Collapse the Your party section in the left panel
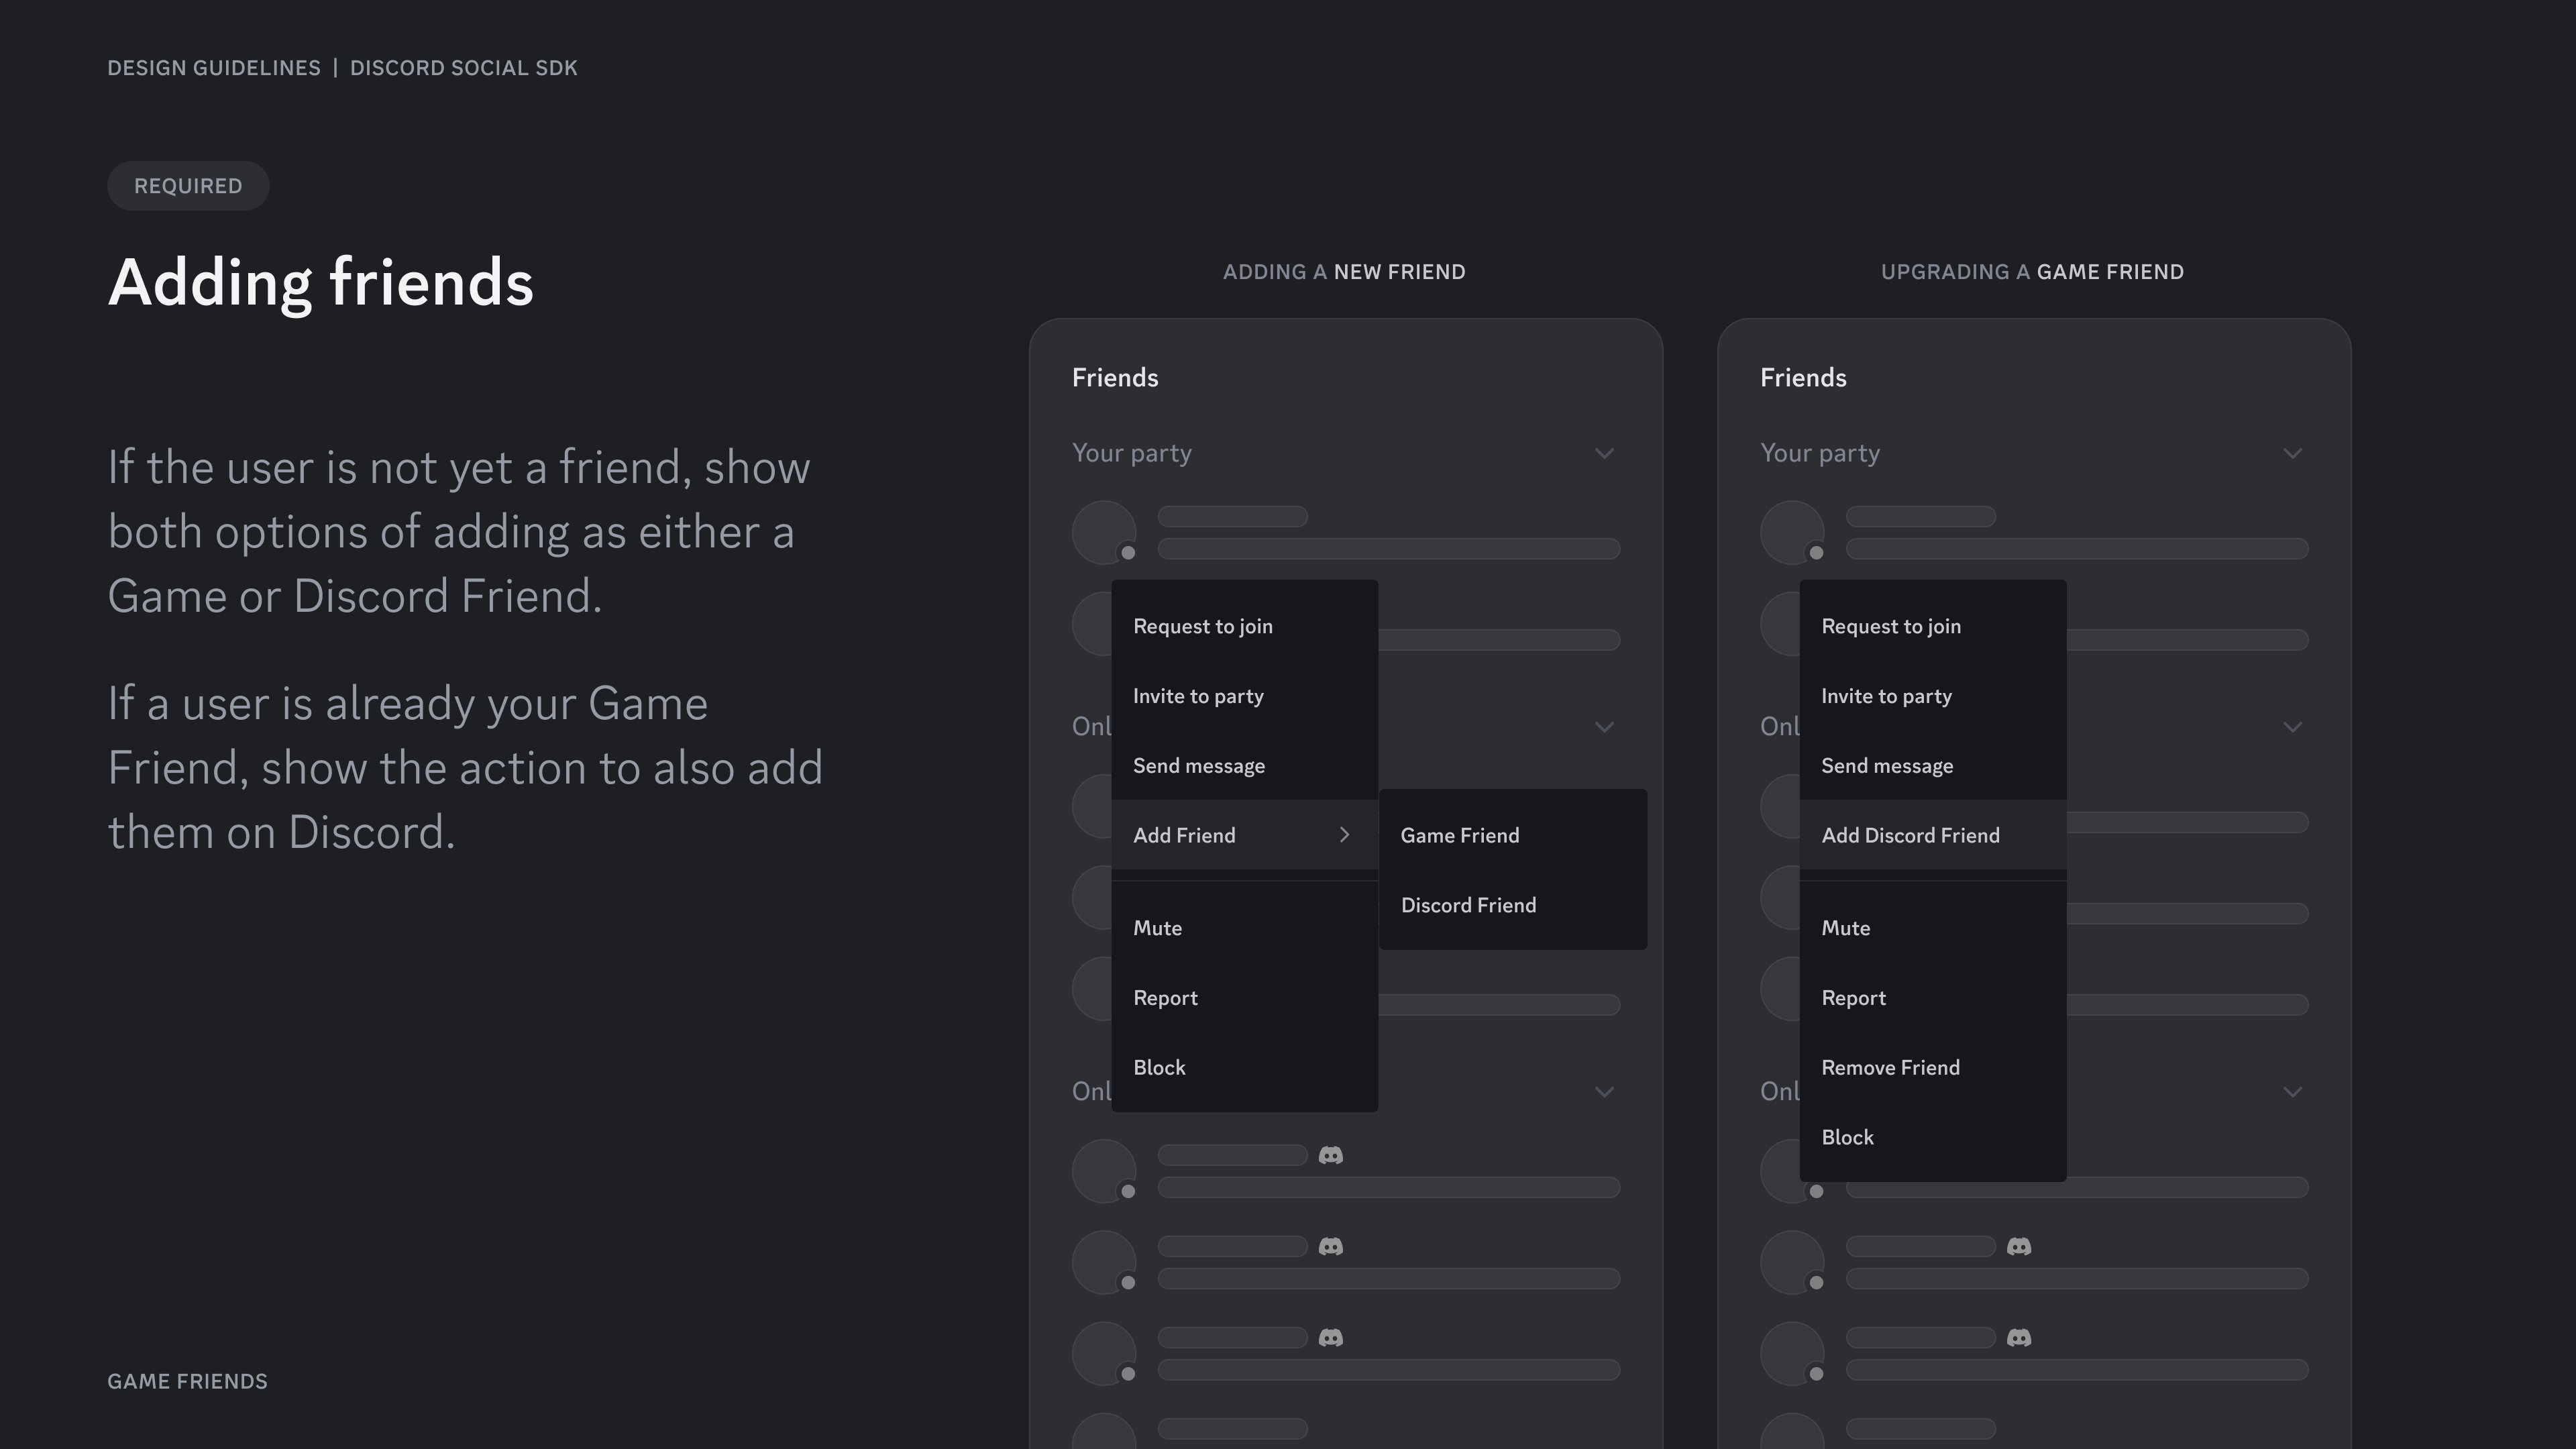 click(x=1605, y=453)
